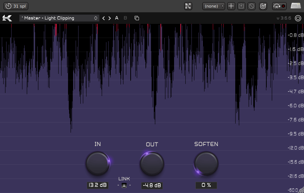Add a new preset with plus icon
The image size is (304, 193).
click(x=231, y=6)
